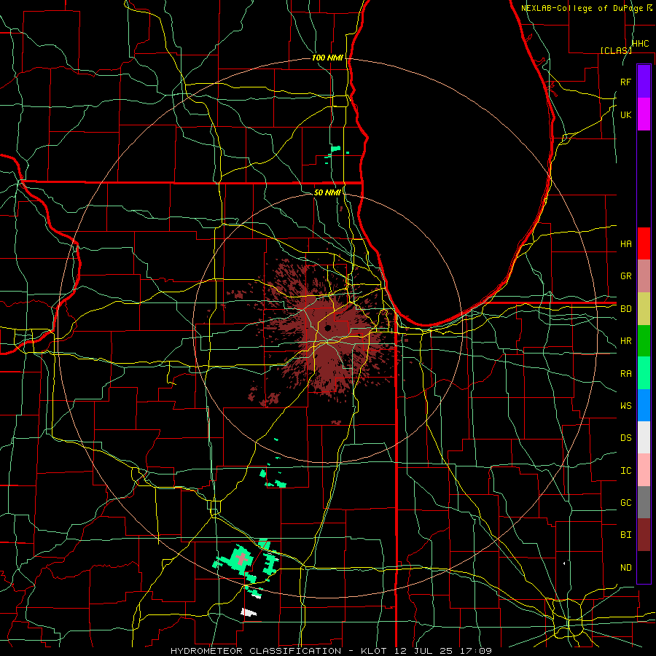
Task: Pick the RA light green legend swatch
Action: (x=644, y=373)
